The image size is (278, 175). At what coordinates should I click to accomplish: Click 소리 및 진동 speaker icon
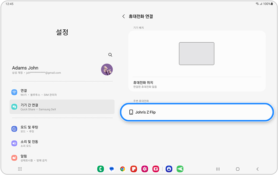click(x=14, y=143)
